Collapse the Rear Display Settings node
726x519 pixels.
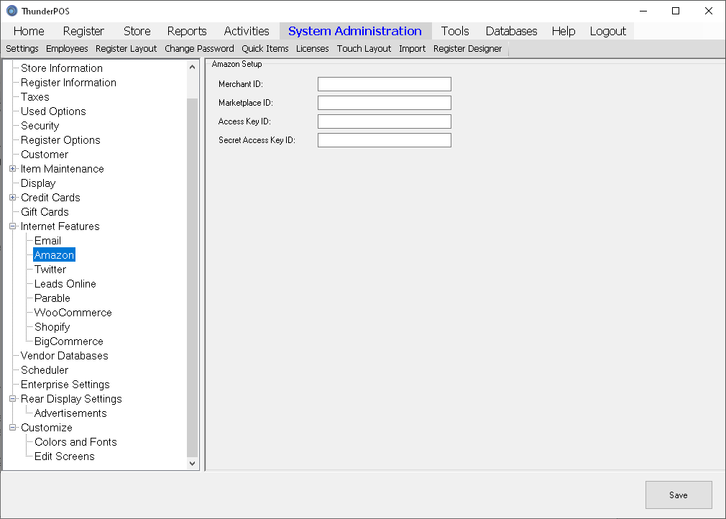pos(12,399)
